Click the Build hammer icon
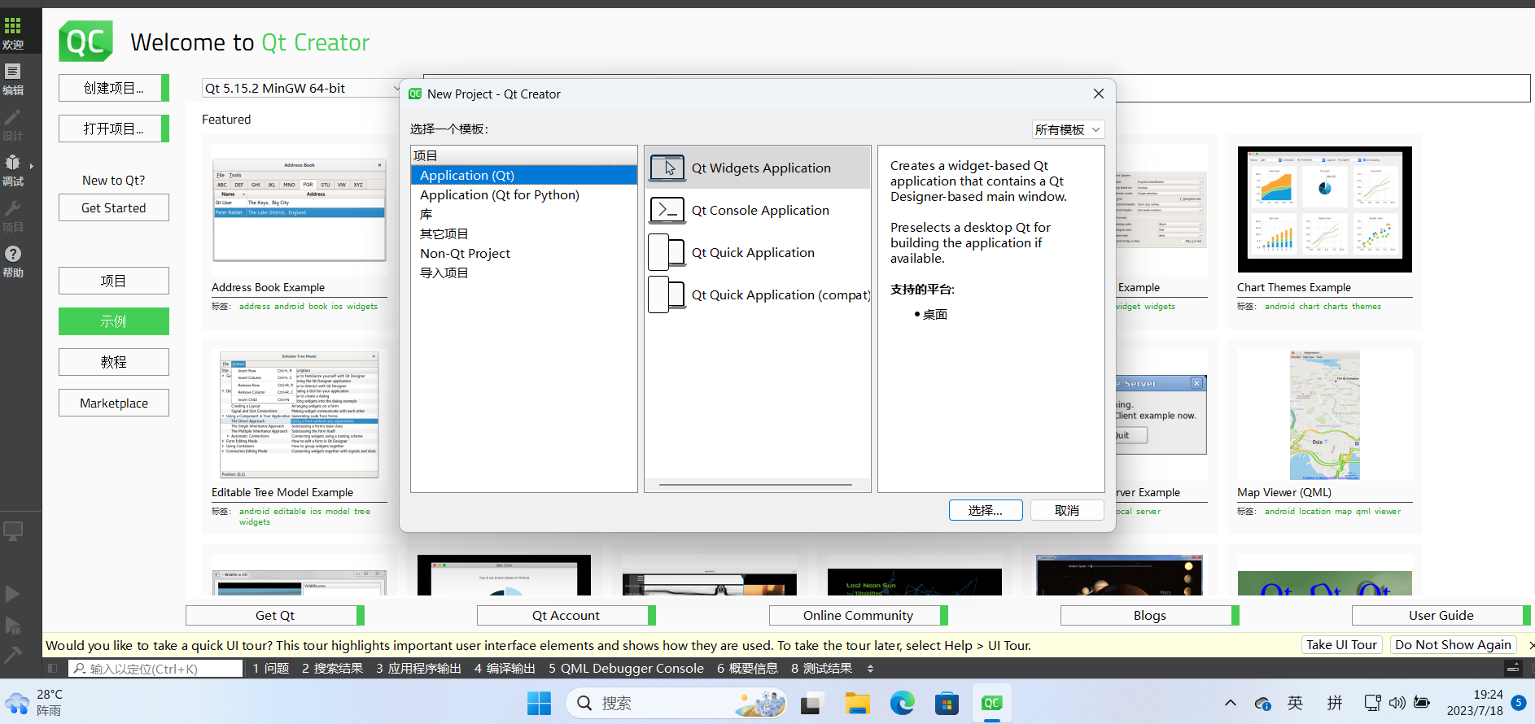Image resolution: width=1535 pixels, height=724 pixels. pyautogui.click(x=13, y=655)
